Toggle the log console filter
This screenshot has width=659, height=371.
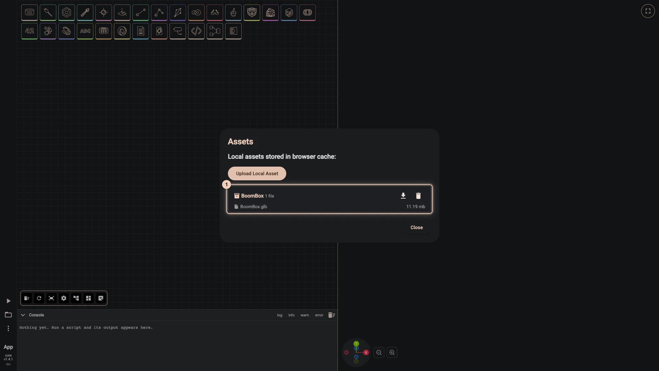point(280,315)
